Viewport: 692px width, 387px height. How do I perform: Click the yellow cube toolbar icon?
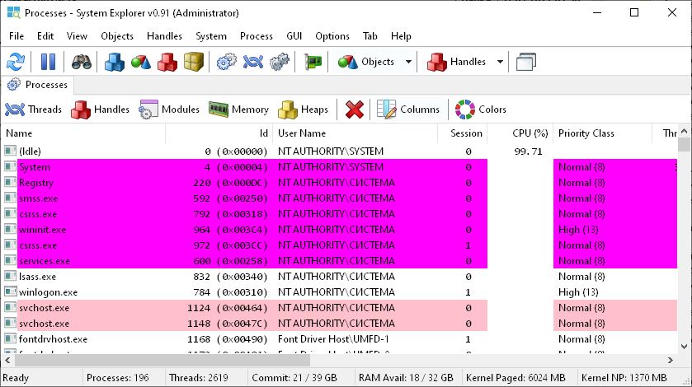tap(194, 62)
